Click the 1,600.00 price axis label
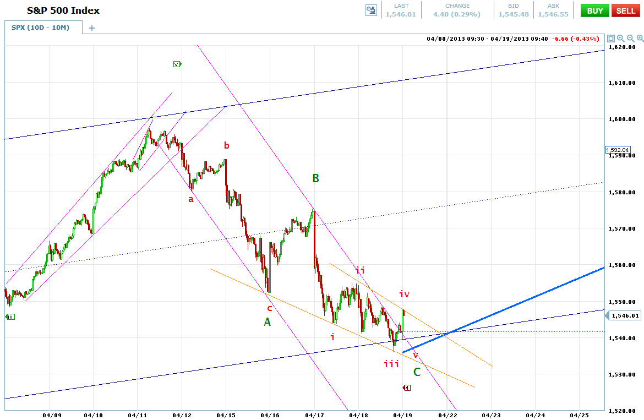644x420 pixels. 622,119
